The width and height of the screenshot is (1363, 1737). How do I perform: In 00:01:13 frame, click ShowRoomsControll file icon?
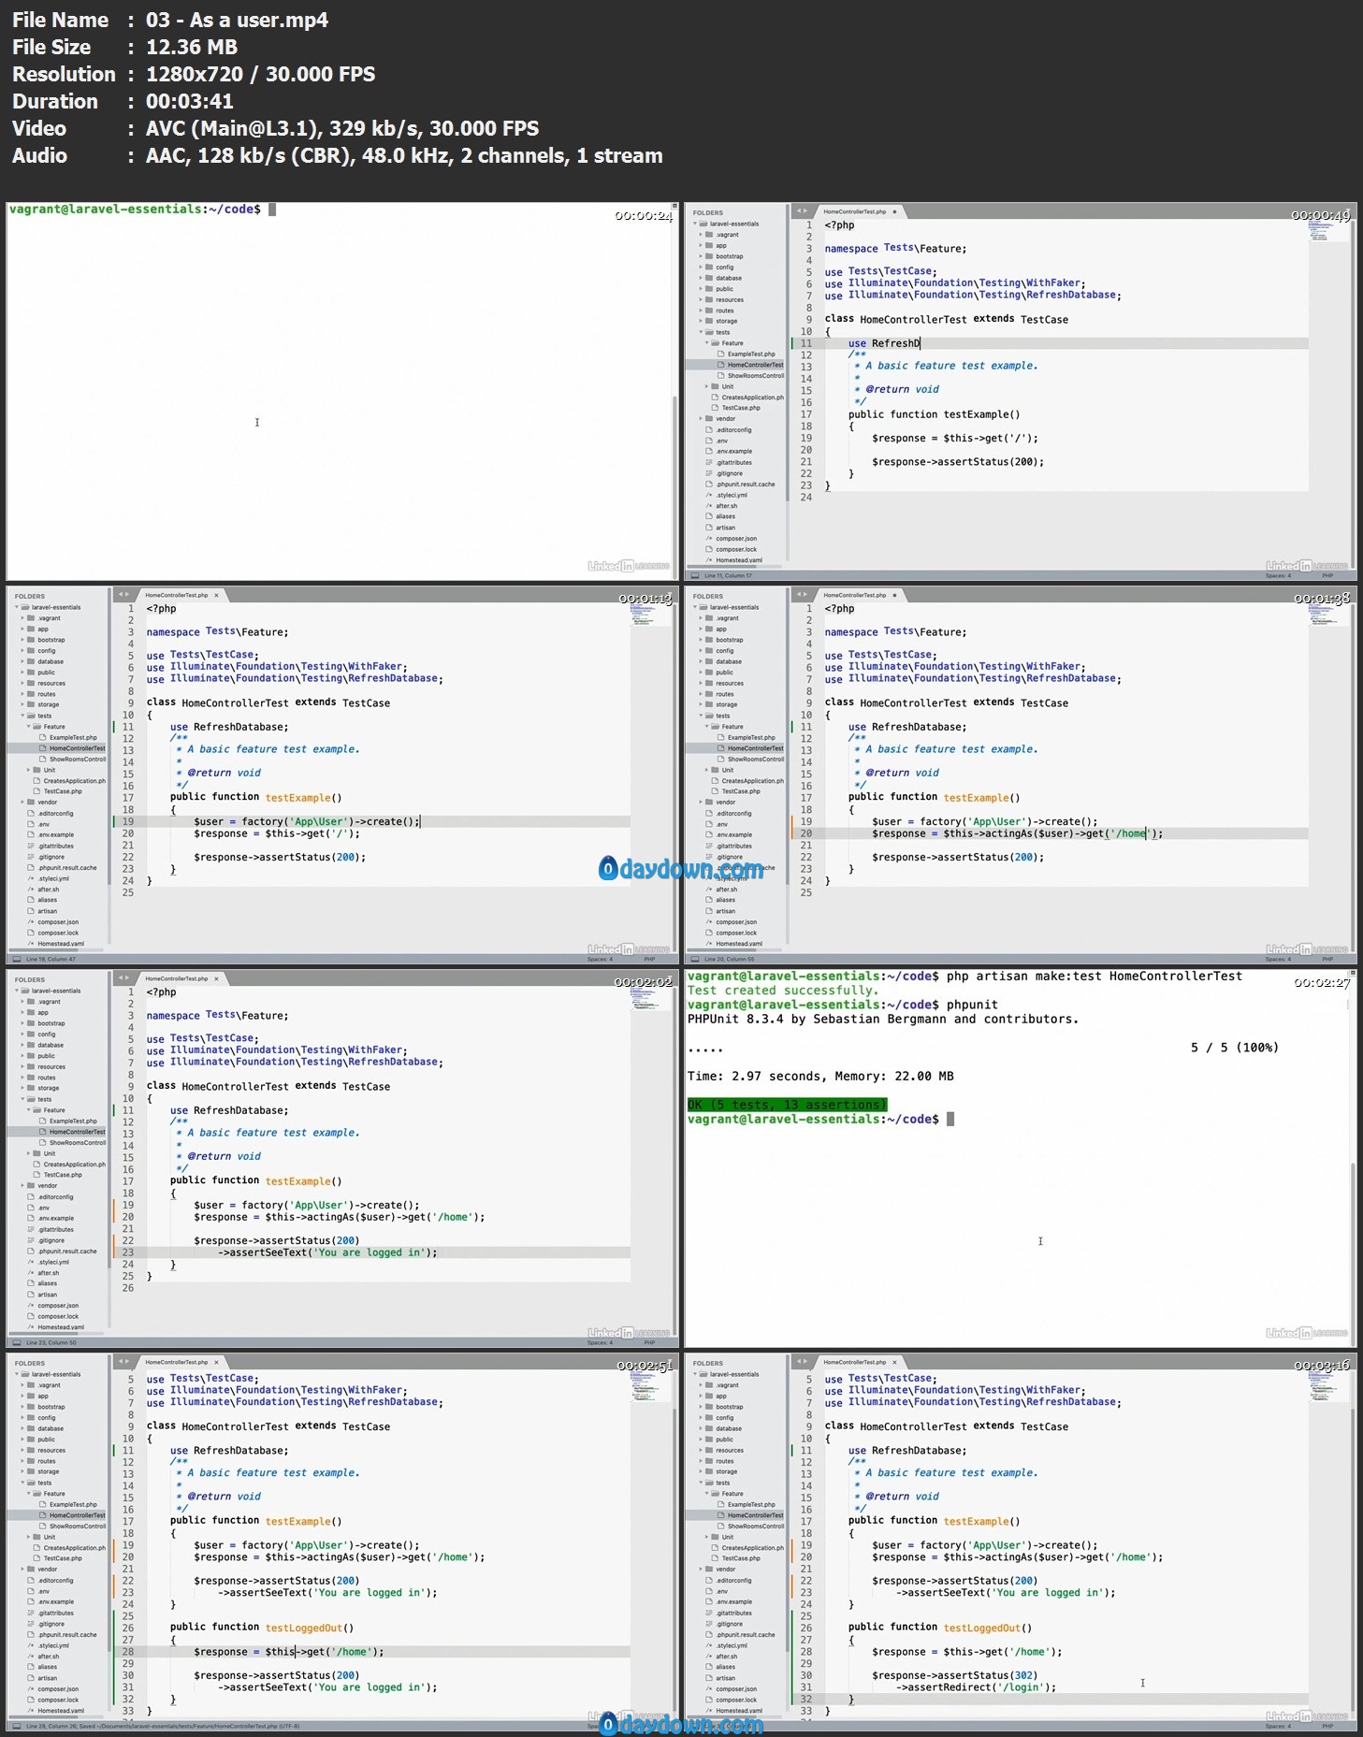(43, 759)
